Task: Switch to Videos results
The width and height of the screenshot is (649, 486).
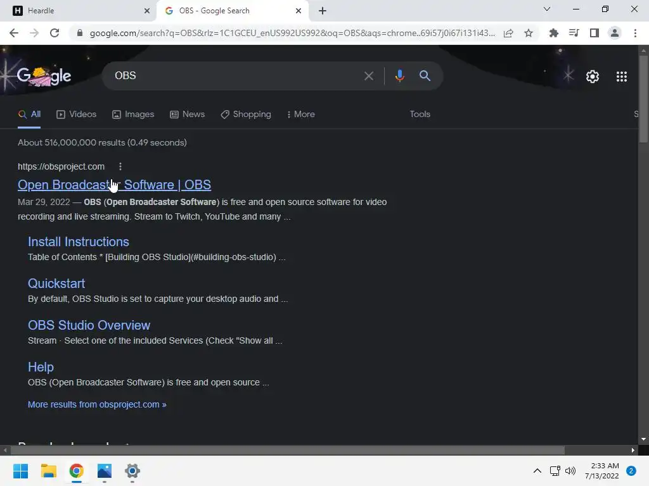Action: click(76, 115)
